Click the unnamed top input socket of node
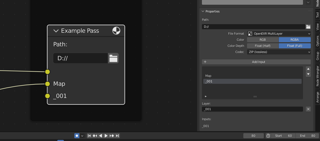The width and height of the screenshot is (320, 141). click(x=48, y=72)
